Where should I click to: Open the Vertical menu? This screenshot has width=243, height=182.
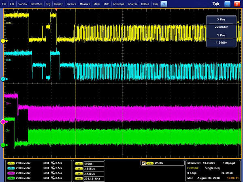pyautogui.click(x=23, y=4)
